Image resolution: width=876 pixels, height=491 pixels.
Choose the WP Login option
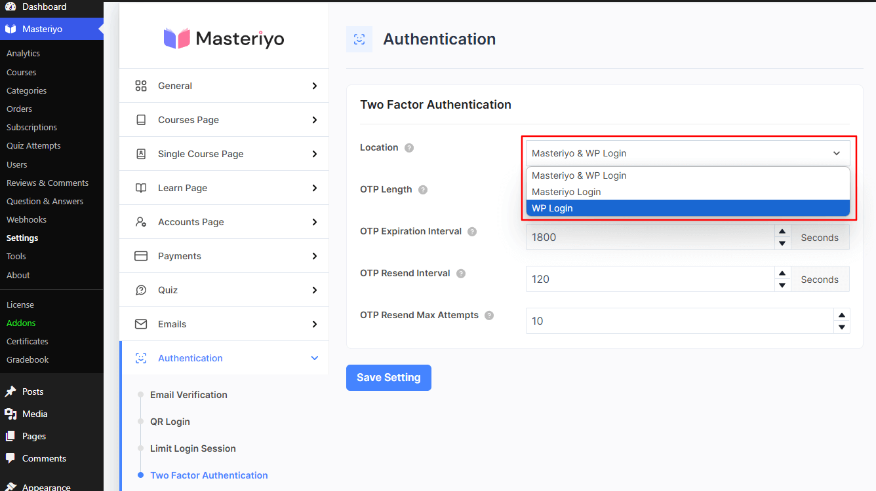tap(688, 208)
